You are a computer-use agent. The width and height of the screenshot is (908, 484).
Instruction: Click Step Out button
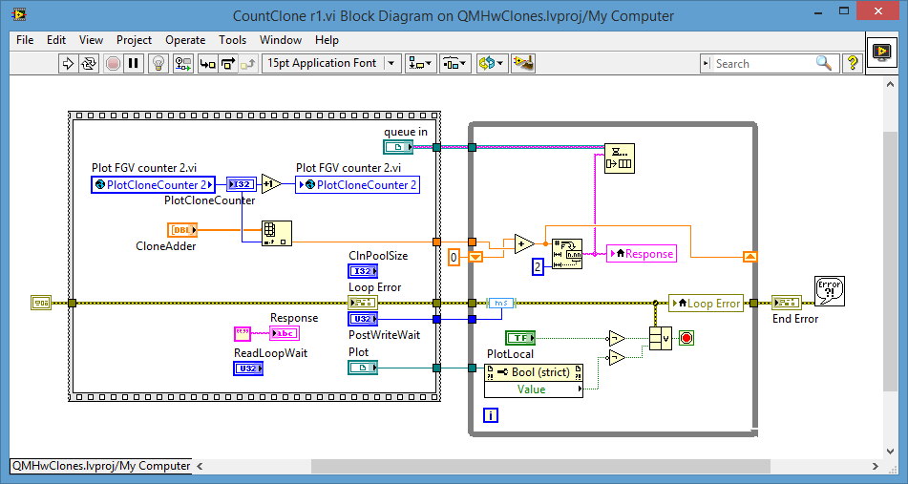tap(248, 63)
